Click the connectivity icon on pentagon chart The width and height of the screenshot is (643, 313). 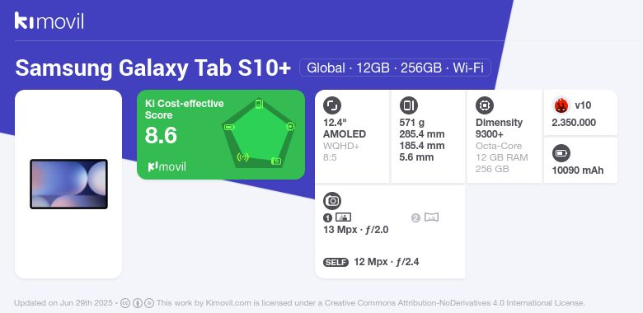[242, 156]
